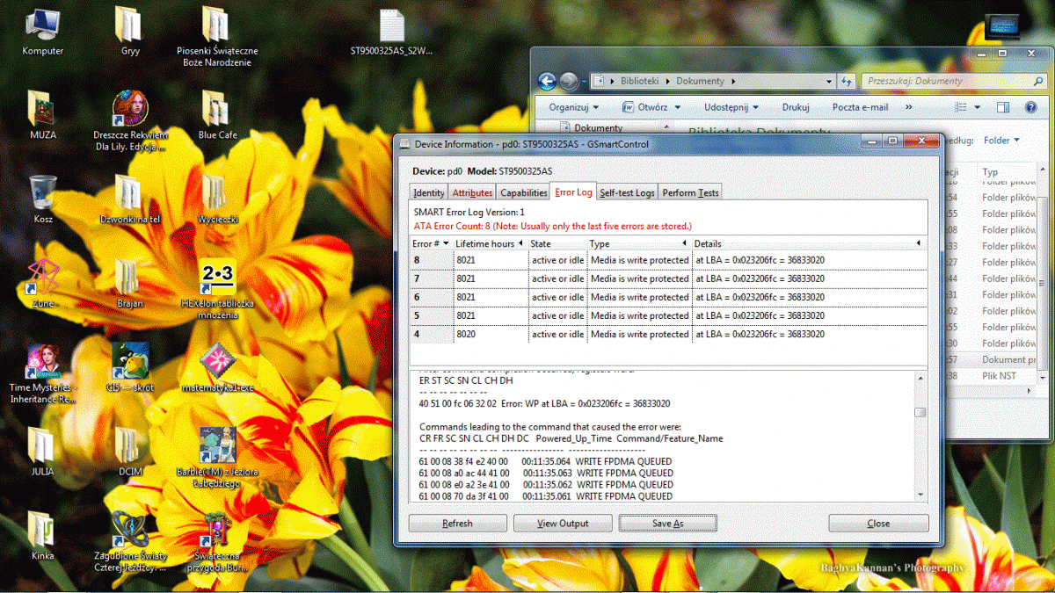Select the Blue Cafe folder icon
Image resolution: width=1055 pixels, height=593 pixels.
pyautogui.click(x=217, y=116)
